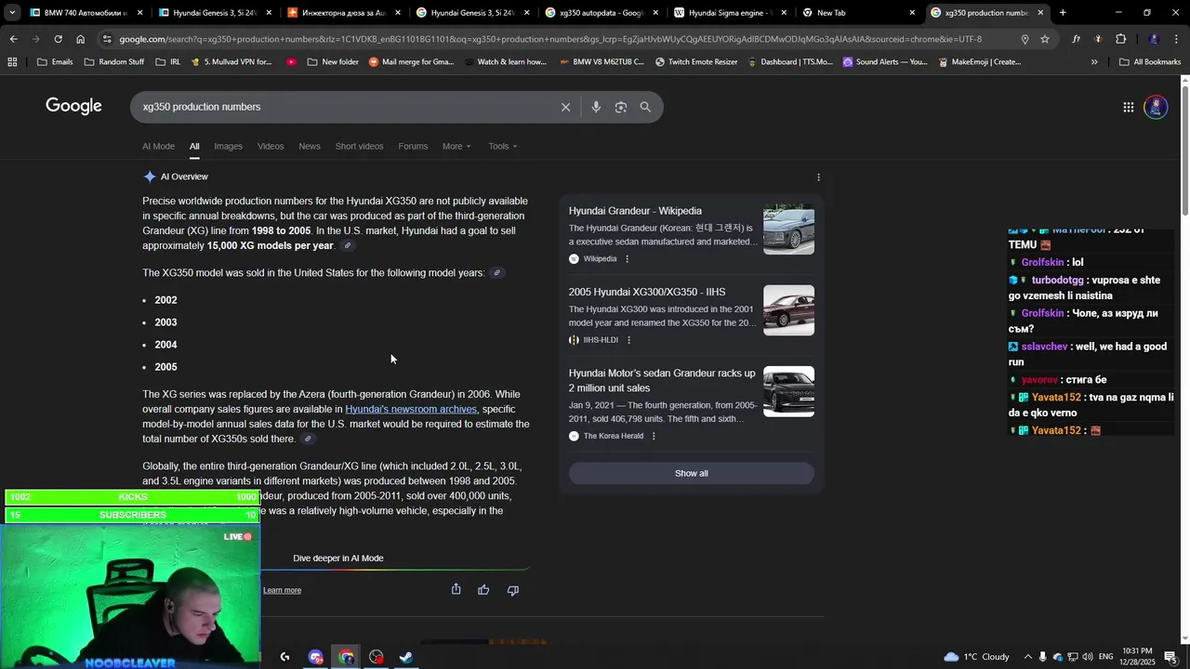Click the browser address bar URL
Viewport: 1190px width, 669px height.
coord(550,39)
